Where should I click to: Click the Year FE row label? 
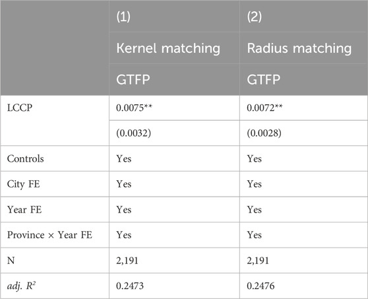pyautogui.click(x=24, y=209)
